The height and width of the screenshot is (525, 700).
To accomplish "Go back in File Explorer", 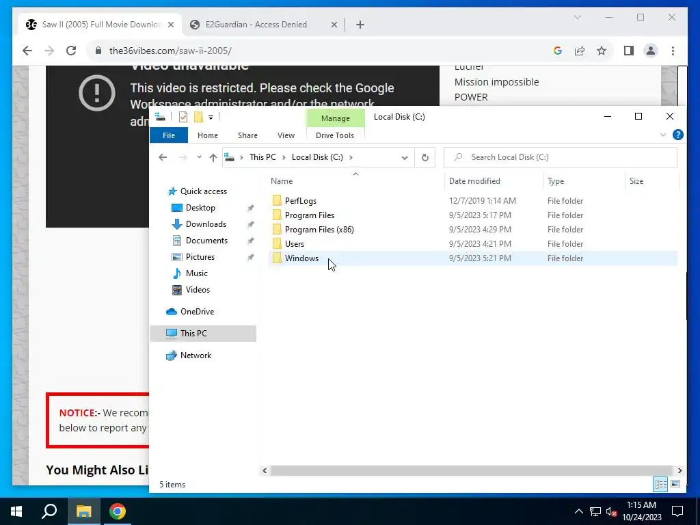I will point(163,157).
